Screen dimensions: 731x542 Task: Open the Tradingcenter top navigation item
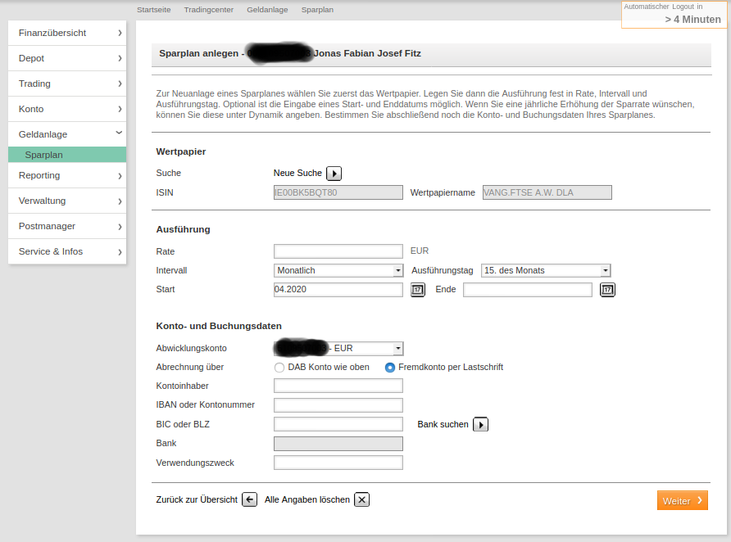(208, 10)
